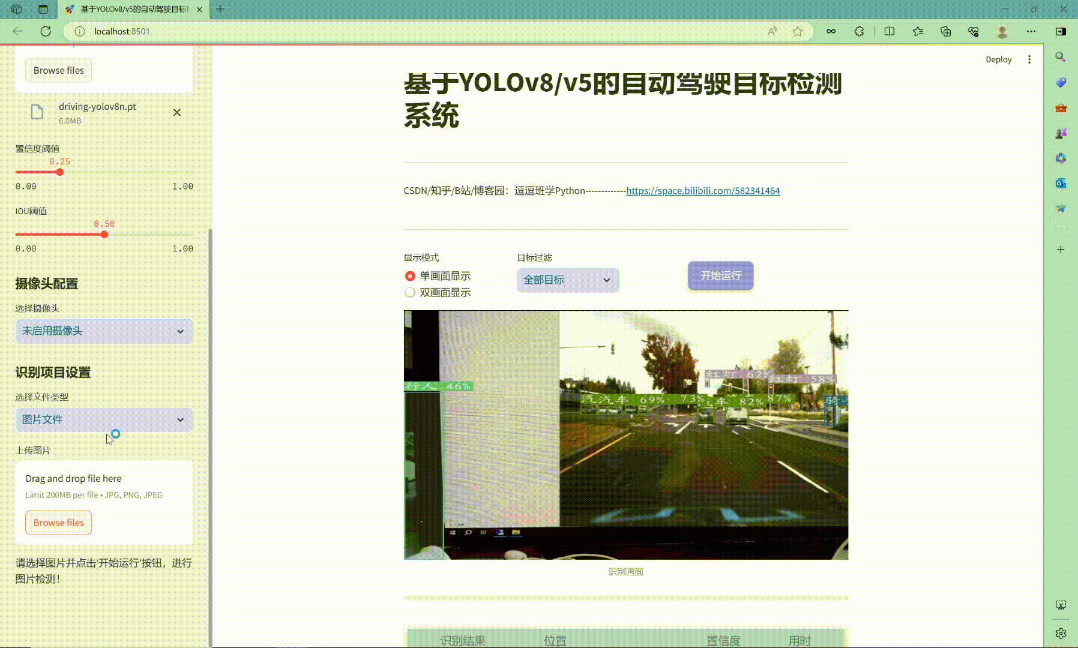1078x648 pixels.
Task: Open the 未启用摄像头 camera selection dropdown
Action: 103,331
